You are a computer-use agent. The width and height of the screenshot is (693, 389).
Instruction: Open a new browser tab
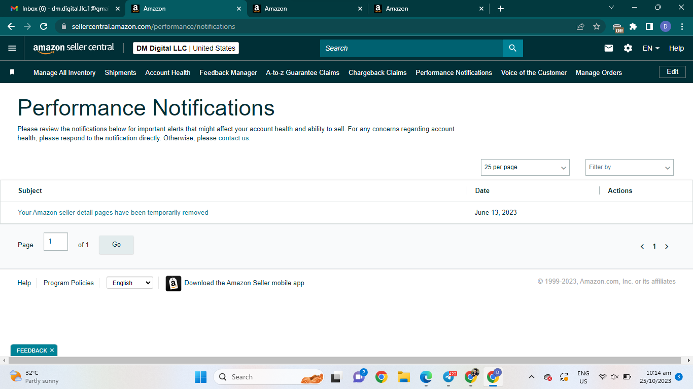(x=501, y=9)
